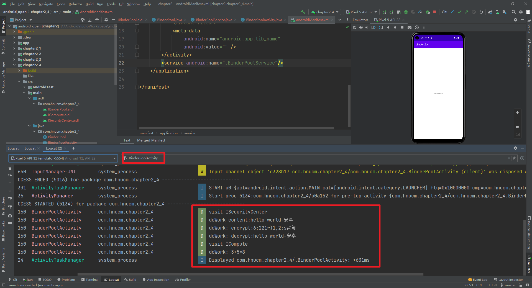
Task: Open Pixel 5 API 32 device dropdown in toolbar
Action: pos(361,12)
